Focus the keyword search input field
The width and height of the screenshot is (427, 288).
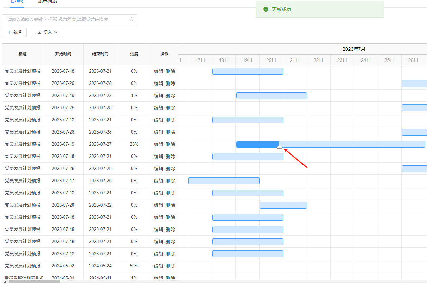[70, 20]
